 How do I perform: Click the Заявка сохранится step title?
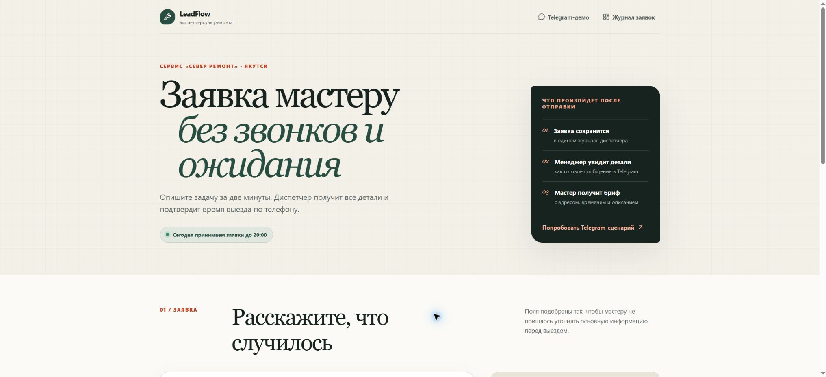point(581,131)
